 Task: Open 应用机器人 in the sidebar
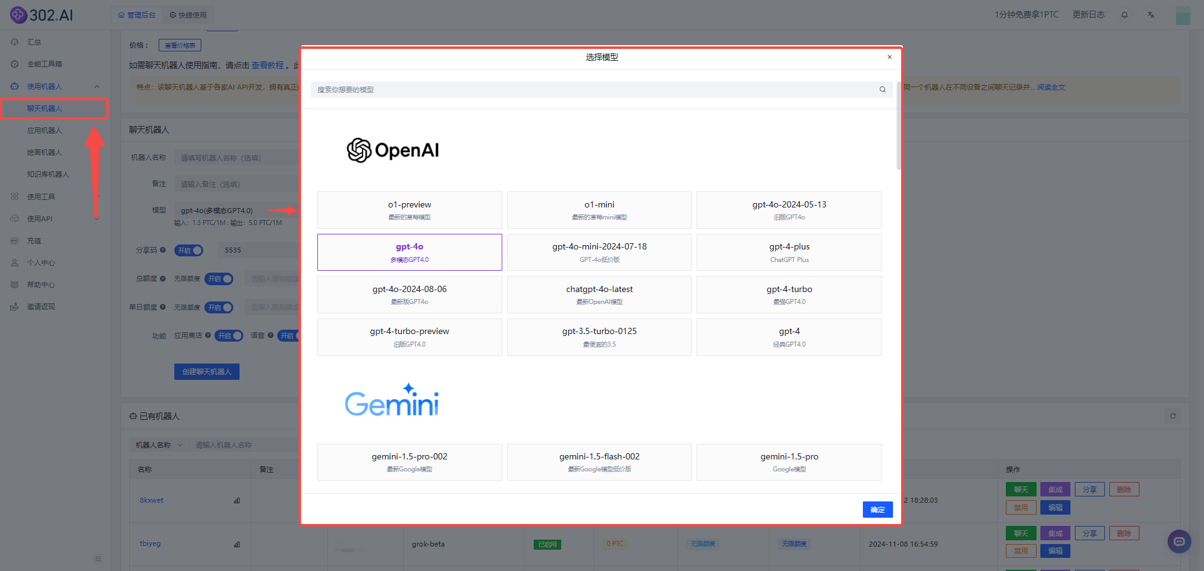(x=45, y=130)
